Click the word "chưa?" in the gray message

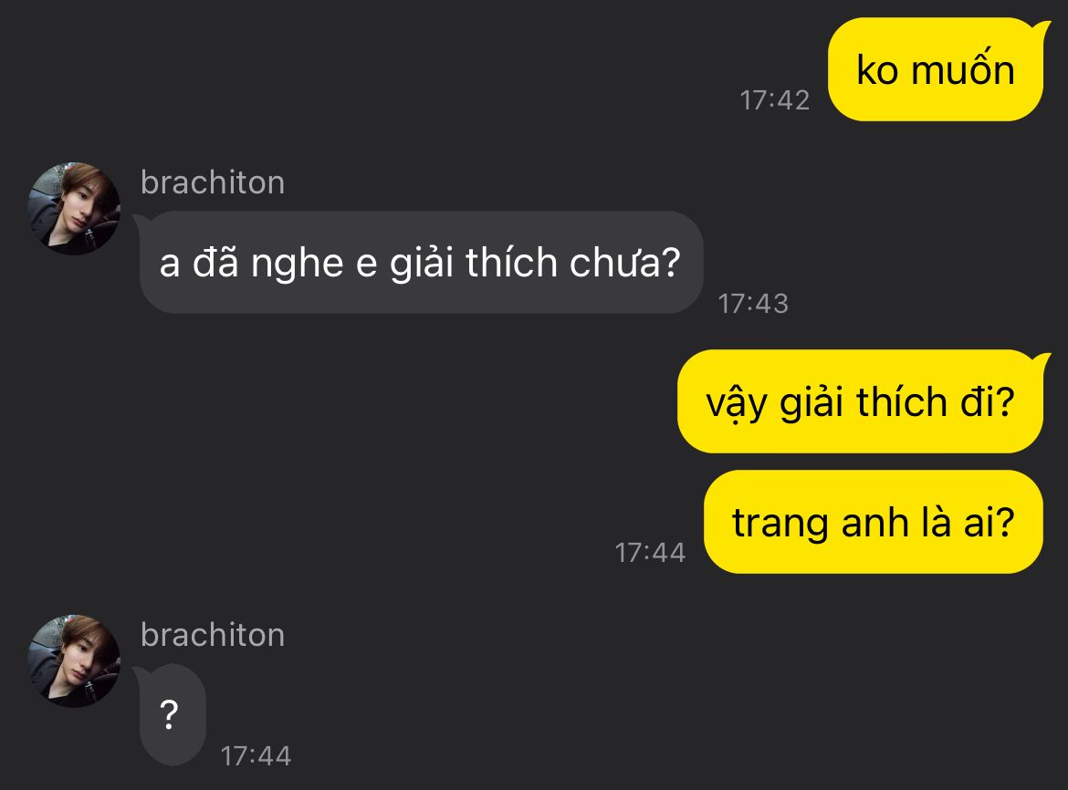click(x=624, y=263)
